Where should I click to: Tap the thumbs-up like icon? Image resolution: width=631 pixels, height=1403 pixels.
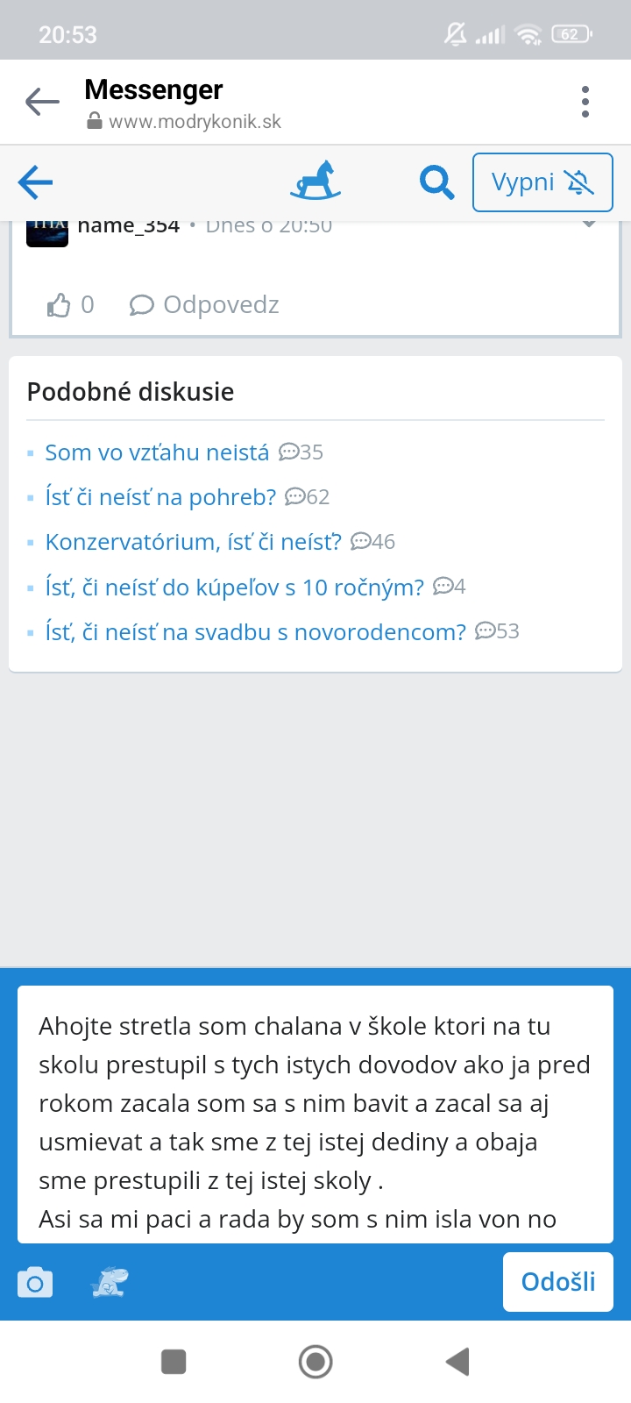click(59, 305)
